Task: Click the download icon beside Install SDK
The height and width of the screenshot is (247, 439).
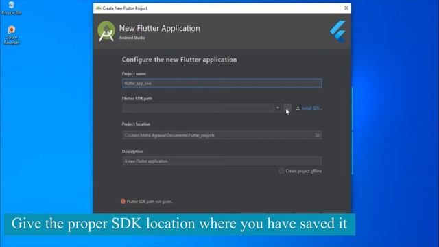Action: 298,108
